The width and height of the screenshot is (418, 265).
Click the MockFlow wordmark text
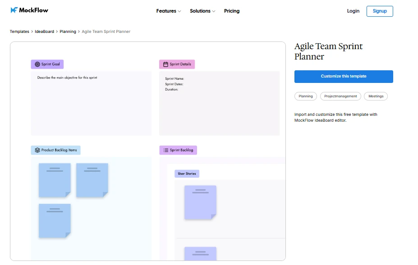[33, 10]
